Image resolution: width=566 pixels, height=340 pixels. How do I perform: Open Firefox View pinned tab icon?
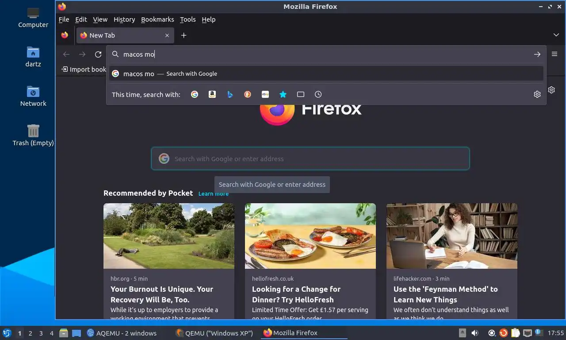[x=65, y=35]
